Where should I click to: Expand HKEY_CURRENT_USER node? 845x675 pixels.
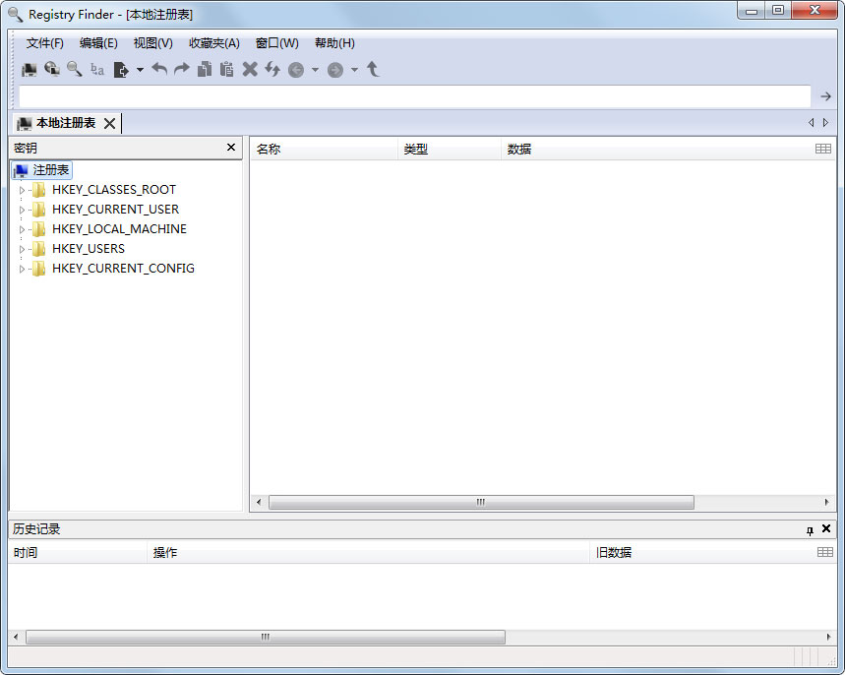point(22,210)
